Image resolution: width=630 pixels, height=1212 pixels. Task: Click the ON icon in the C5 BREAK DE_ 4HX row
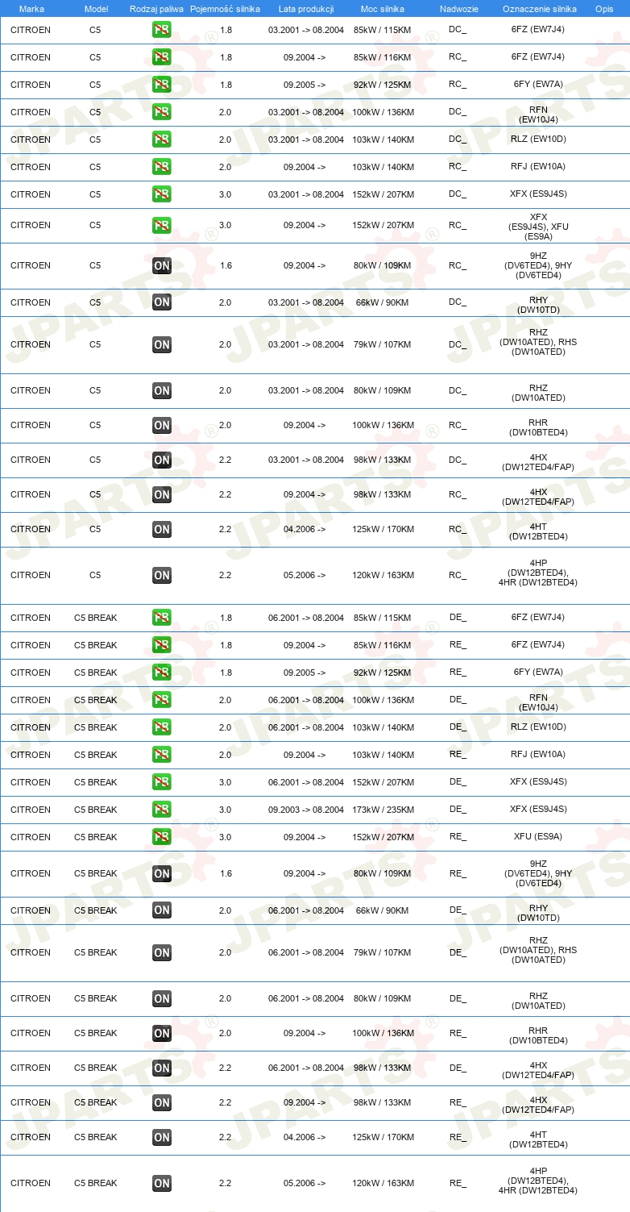pos(161,1068)
